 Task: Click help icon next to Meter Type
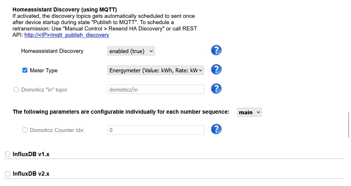[x=216, y=69]
